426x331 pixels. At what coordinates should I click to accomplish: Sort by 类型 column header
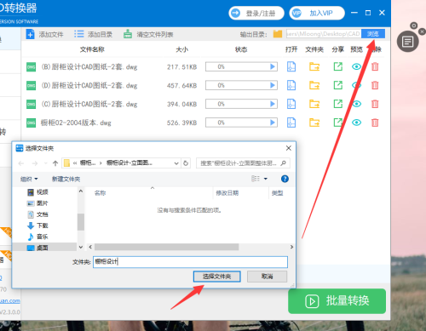[277, 193]
